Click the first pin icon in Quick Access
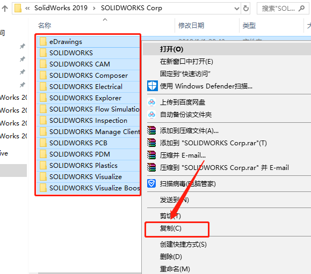311x274 pixels. pos(23,46)
